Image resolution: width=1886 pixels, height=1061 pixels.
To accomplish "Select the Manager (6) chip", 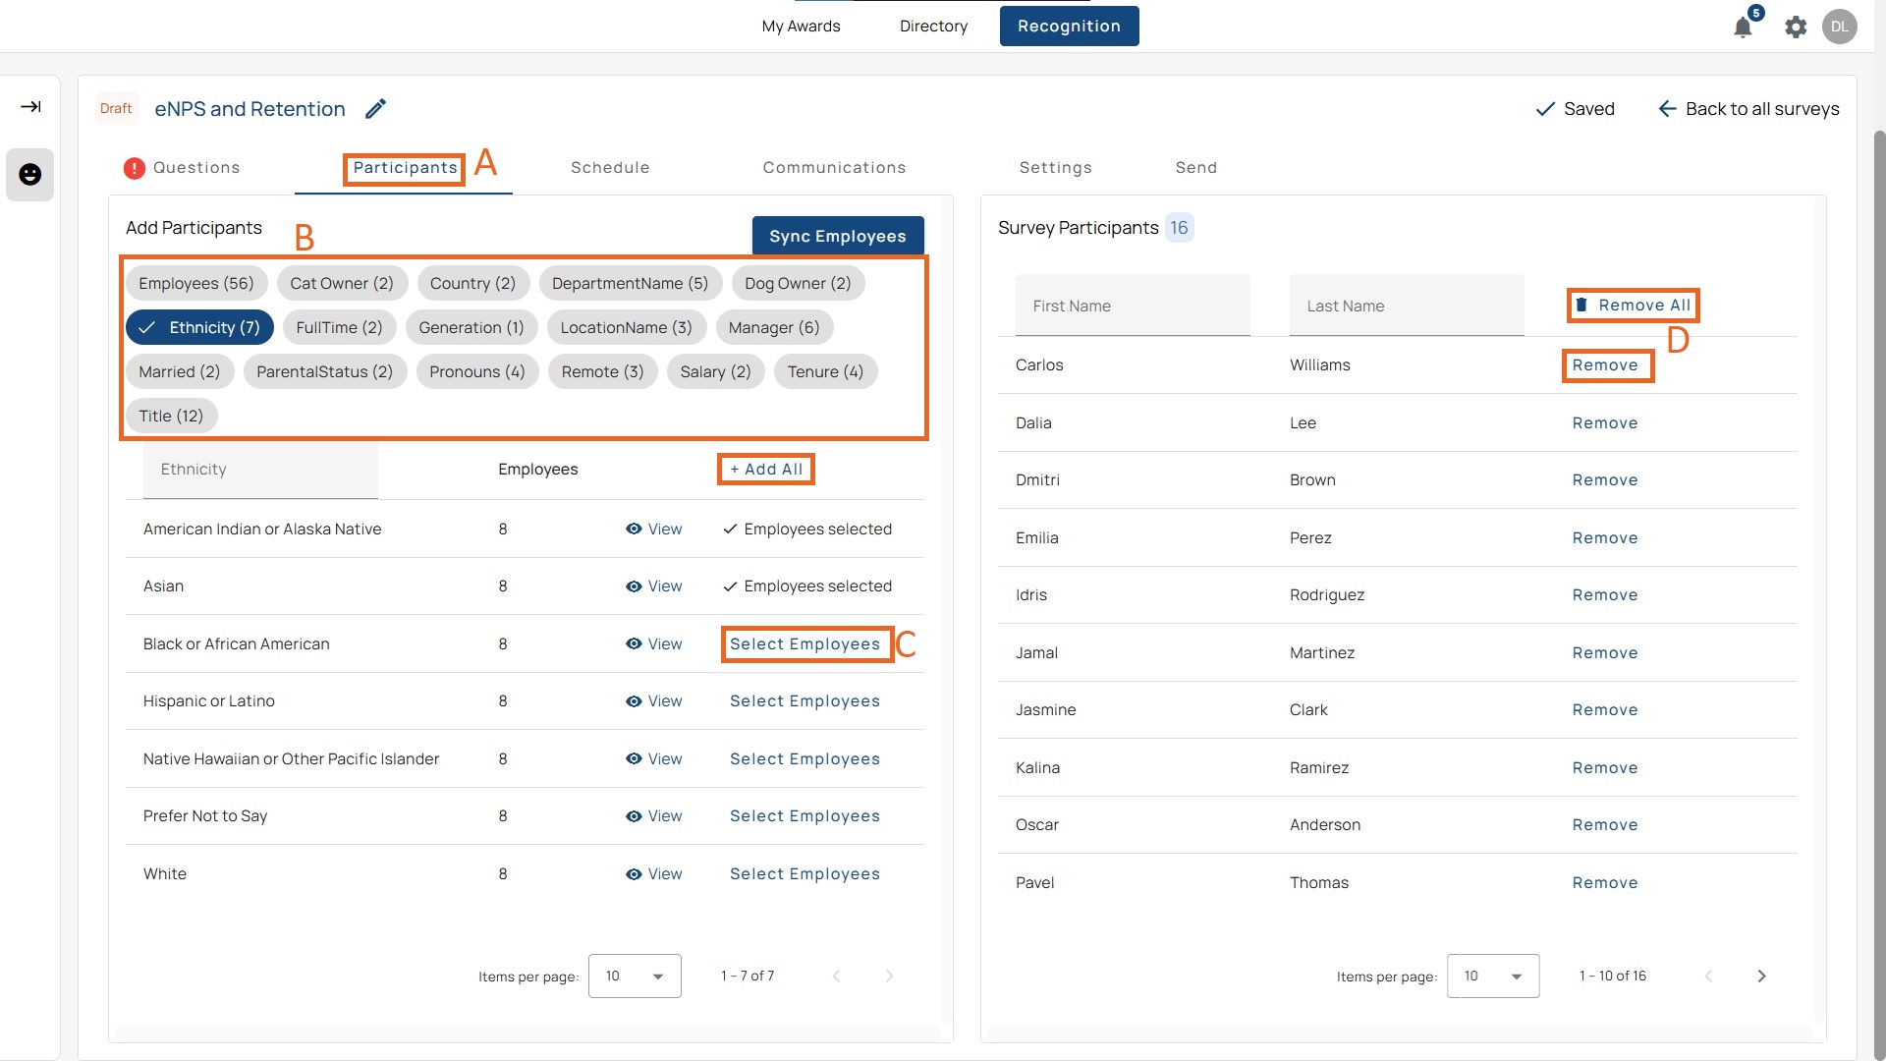I will [x=774, y=327].
